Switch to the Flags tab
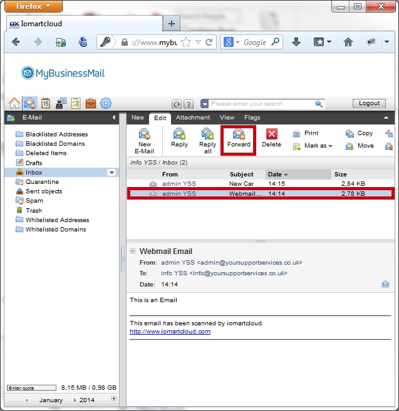Image resolution: width=399 pixels, height=411 pixels. point(252,118)
